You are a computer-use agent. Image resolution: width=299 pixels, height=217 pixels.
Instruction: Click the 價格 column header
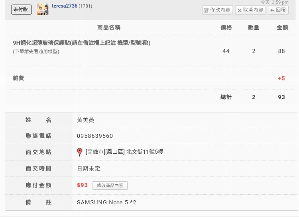coord(226,27)
